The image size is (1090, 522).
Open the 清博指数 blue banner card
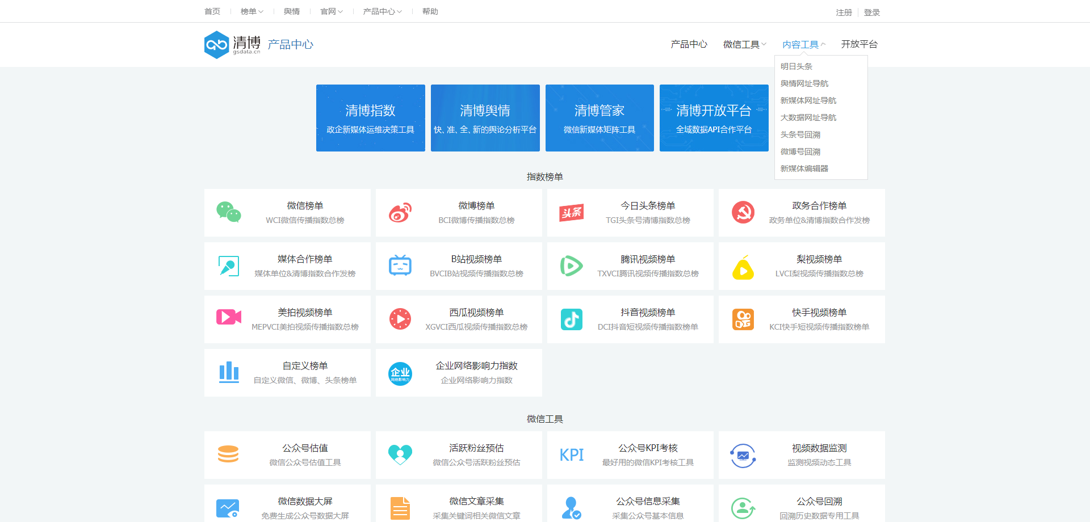pos(371,118)
